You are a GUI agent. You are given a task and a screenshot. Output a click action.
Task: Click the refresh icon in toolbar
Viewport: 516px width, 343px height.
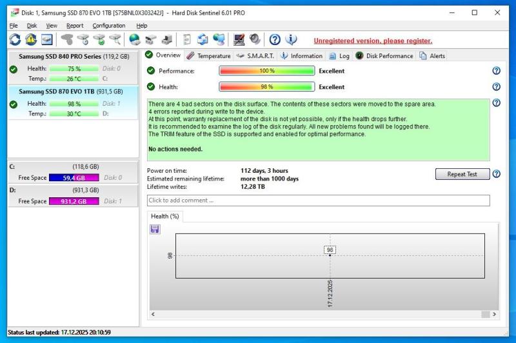tap(14, 40)
